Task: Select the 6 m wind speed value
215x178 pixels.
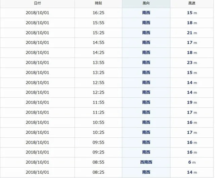Action: pyautogui.click(x=192, y=162)
